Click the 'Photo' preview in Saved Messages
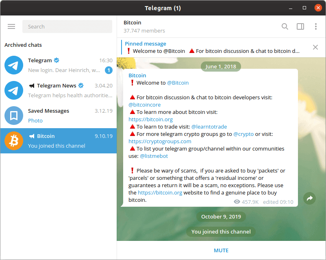Viewport: 326px width, 260px height. [x=35, y=120]
